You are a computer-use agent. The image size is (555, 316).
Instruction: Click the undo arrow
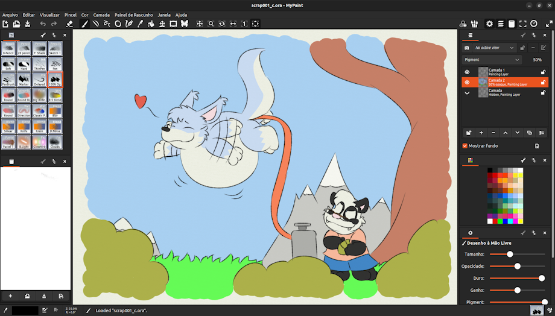(43, 24)
